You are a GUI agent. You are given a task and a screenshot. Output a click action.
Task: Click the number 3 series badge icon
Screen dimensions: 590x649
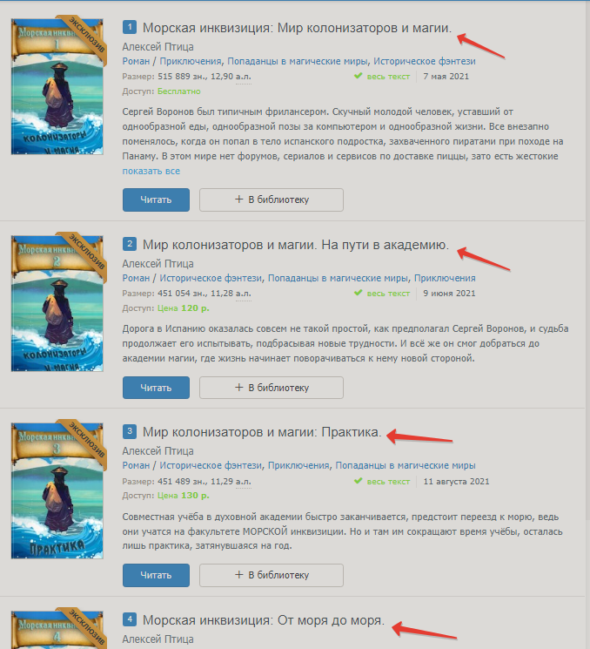[x=130, y=431]
